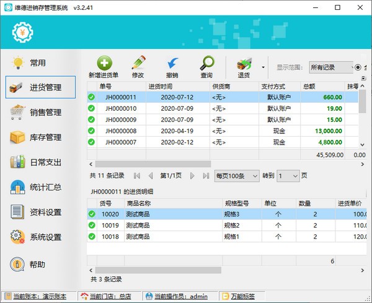Open 销售管理 (sales management) in sidebar
The height and width of the screenshot is (303, 372).
pos(40,113)
